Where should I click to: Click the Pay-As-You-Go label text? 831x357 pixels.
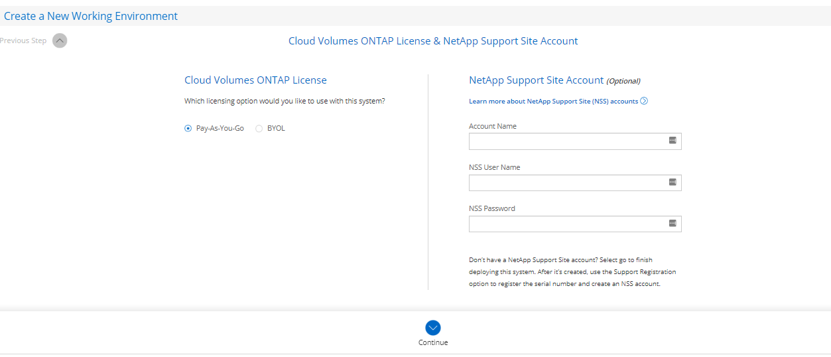[x=220, y=129]
